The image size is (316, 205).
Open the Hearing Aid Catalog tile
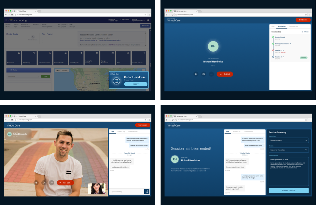[92, 58]
